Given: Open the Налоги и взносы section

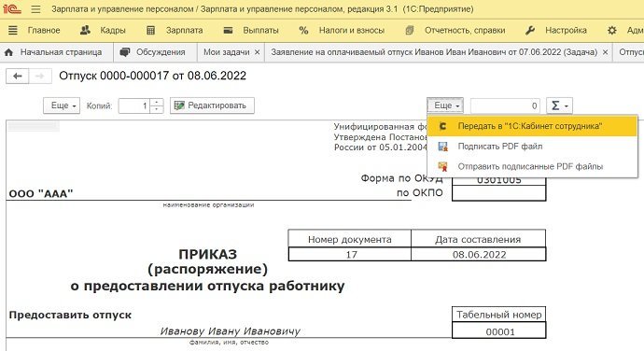Looking at the screenshot, I should 352,31.
